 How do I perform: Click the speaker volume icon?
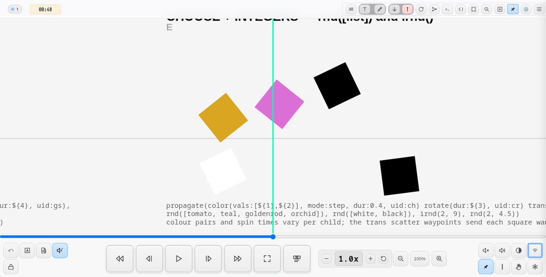502,251
